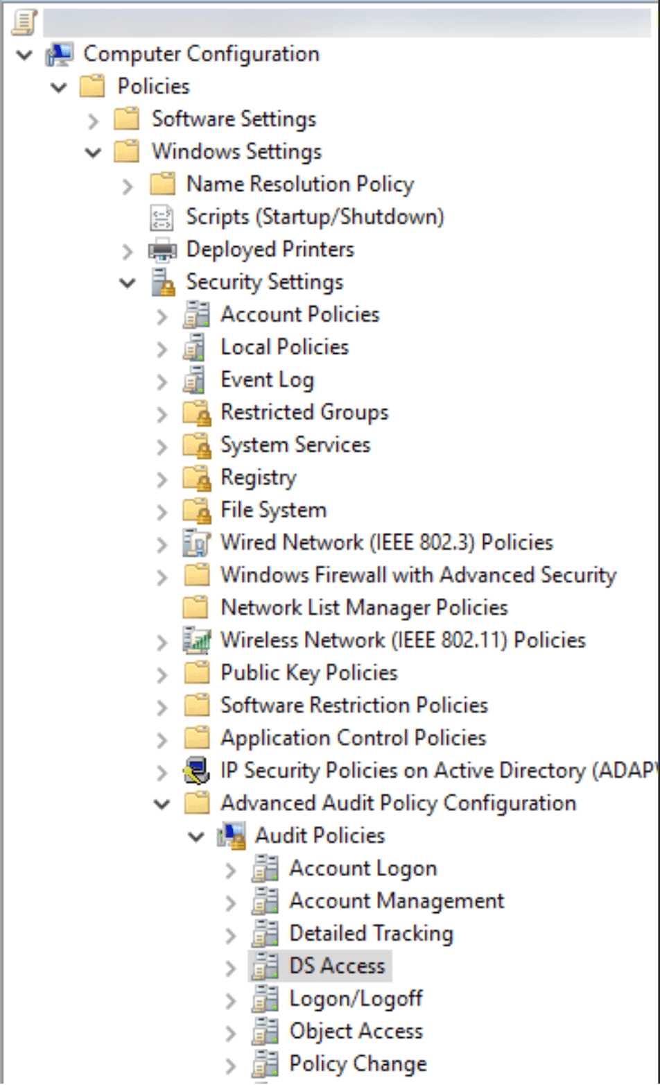
Task: Click the Restricted Groups folder icon
Action: (196, 413)
